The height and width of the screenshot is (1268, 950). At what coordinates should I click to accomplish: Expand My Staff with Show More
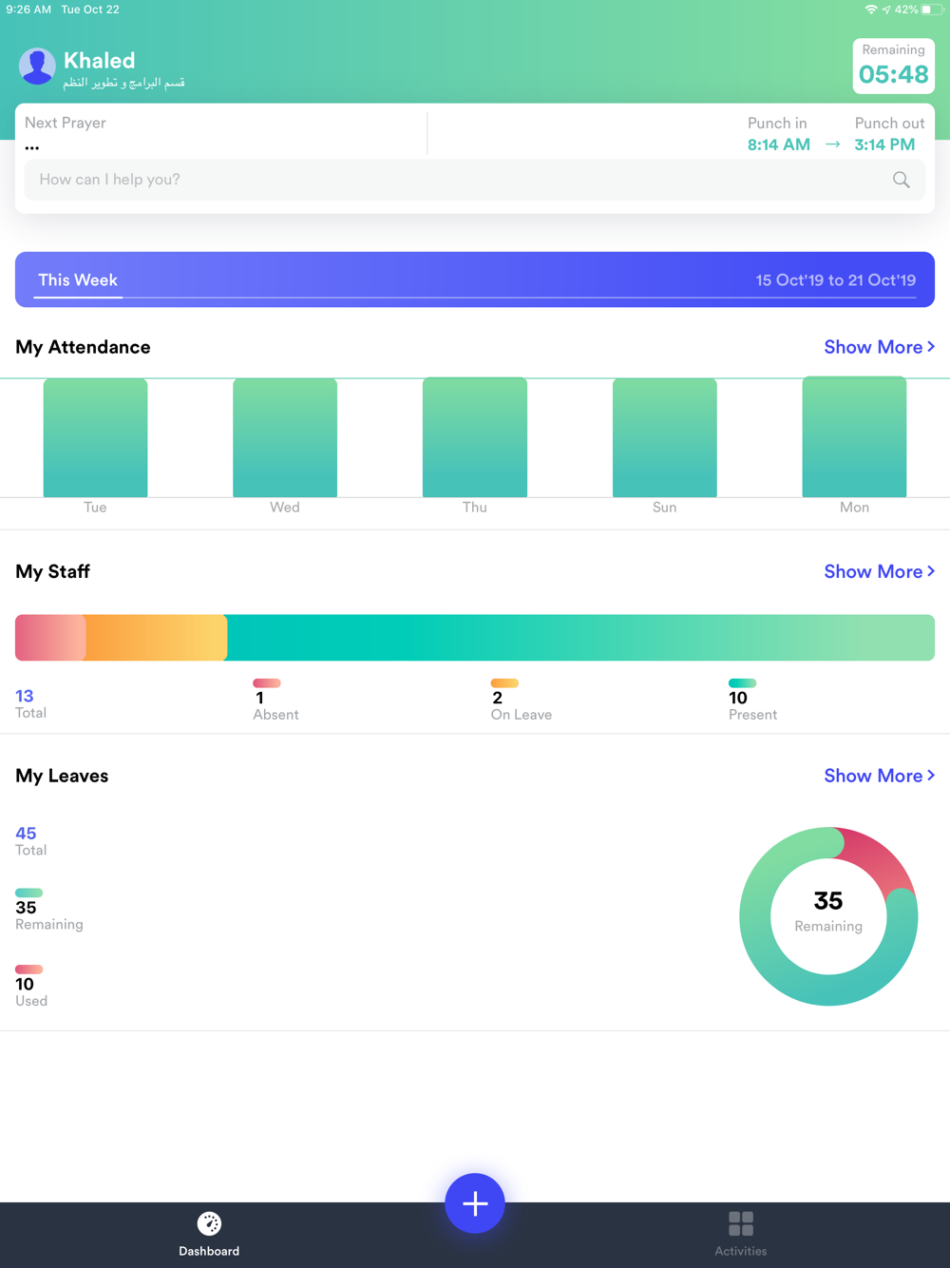(879, 571)
